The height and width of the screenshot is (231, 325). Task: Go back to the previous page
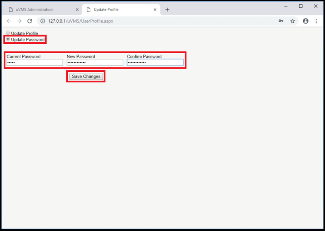click(9, 21)
